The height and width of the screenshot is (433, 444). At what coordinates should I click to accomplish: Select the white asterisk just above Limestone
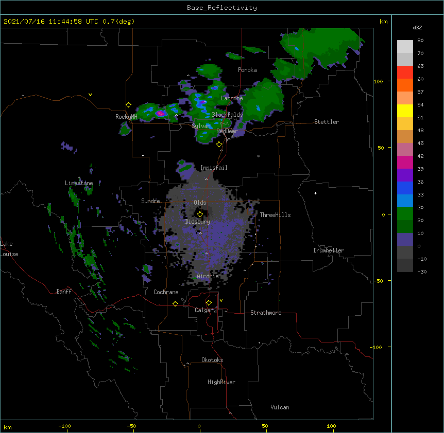[79, 178]
